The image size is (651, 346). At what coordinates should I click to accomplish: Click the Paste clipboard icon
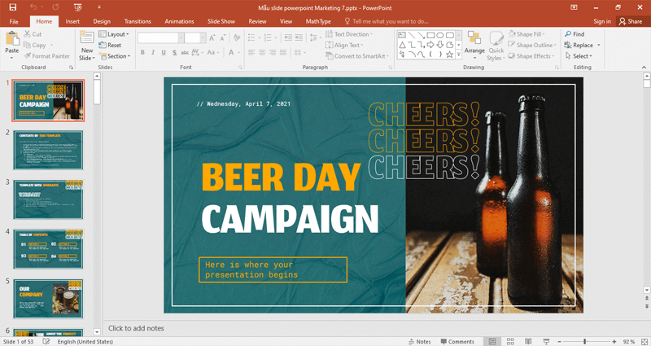tap(12, 38)
